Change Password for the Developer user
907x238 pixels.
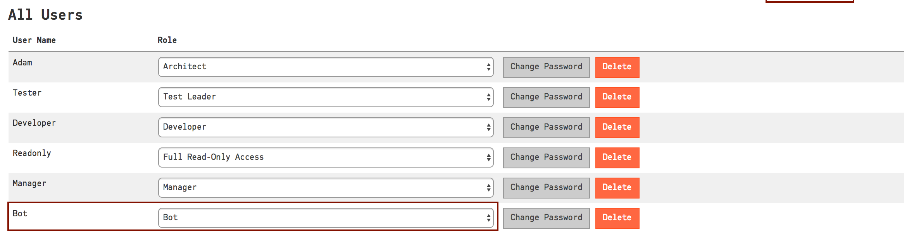(x=546, y=127)
